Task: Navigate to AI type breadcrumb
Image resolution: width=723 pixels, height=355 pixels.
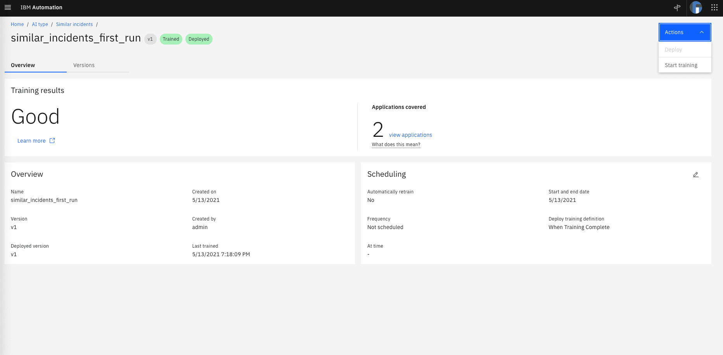Action: coord(40,24)
